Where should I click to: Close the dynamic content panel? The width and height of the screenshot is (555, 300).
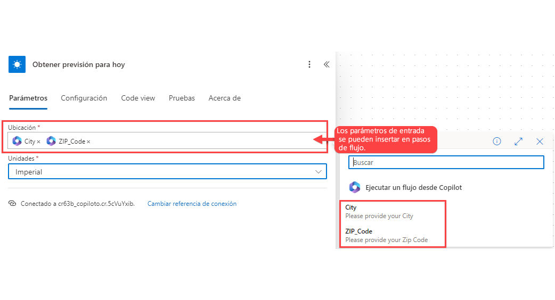pyautogui.click(x=540, y=141)
